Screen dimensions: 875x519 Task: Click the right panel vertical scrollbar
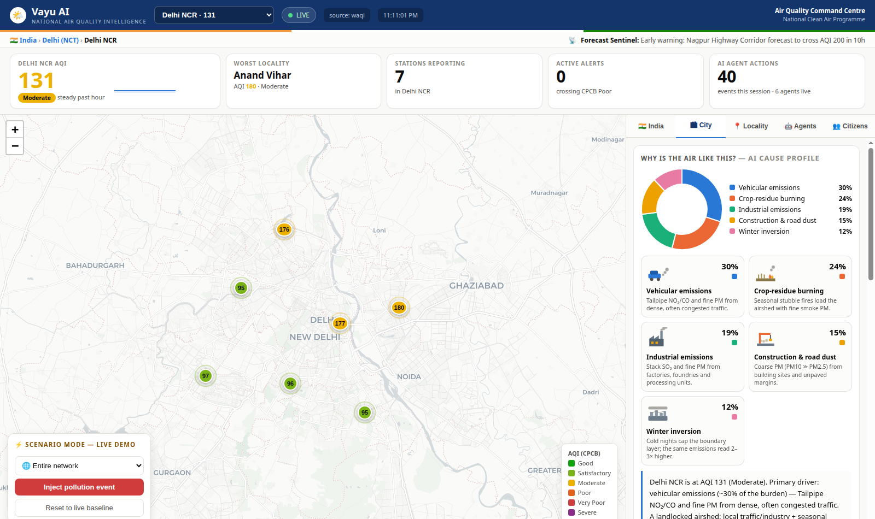(x=871, y=213)
